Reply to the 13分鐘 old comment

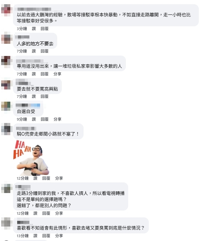(46, 236)
